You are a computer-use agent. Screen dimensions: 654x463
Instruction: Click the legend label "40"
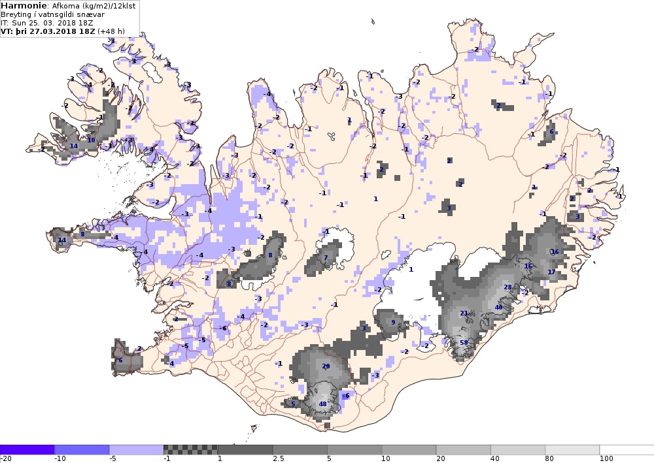tap(495, 459)
